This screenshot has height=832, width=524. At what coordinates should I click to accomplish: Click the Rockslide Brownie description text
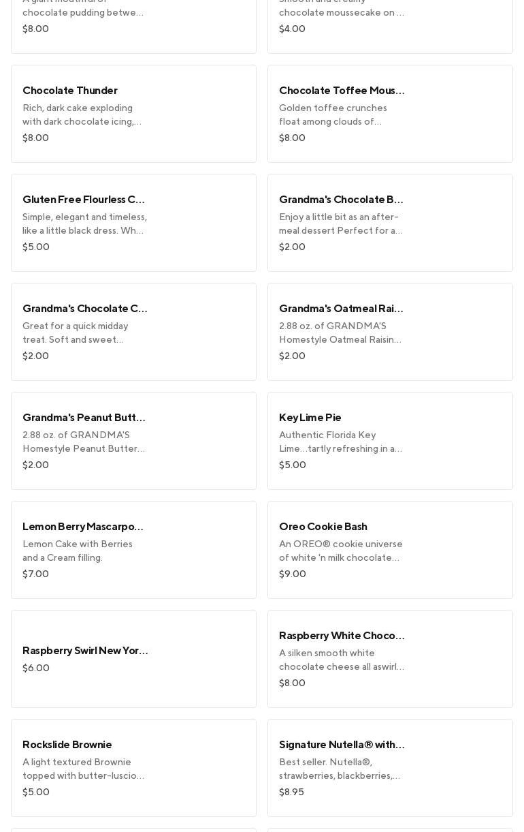[83, 769]
